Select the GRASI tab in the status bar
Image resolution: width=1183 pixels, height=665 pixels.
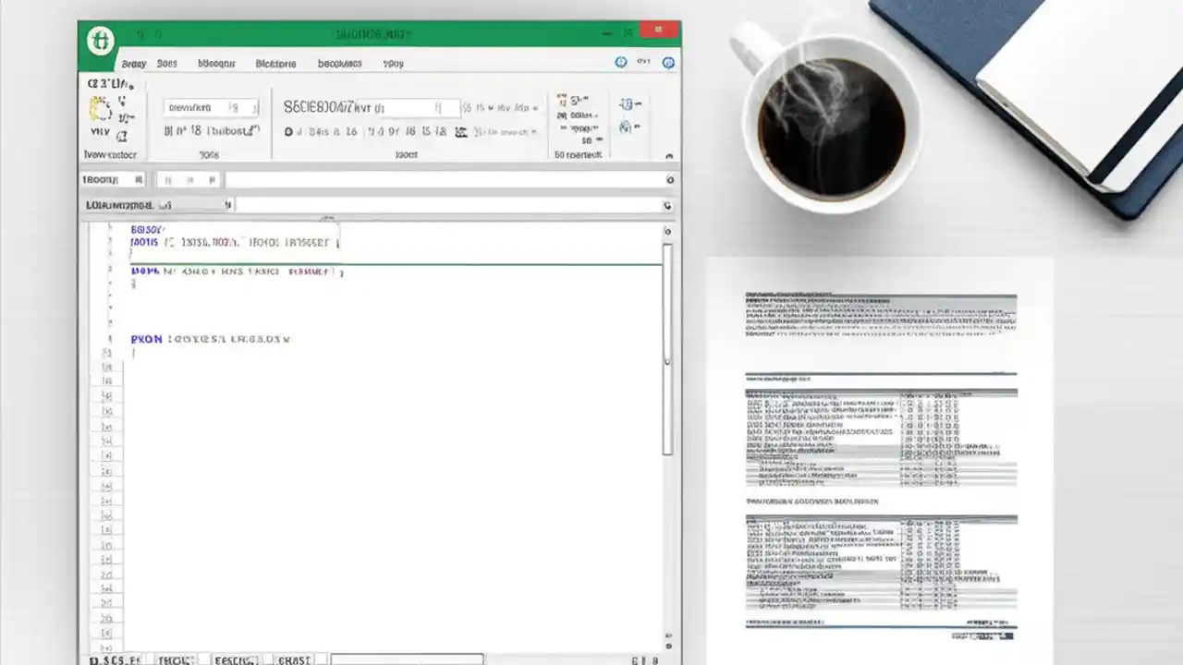pyautogui.click(x=292, y=659)
